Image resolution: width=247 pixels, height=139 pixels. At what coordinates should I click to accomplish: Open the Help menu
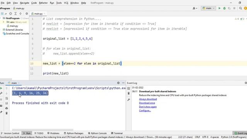83,3
